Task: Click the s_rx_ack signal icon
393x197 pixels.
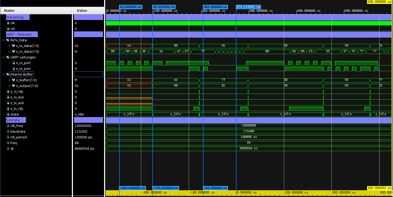Action: [8, 97]
